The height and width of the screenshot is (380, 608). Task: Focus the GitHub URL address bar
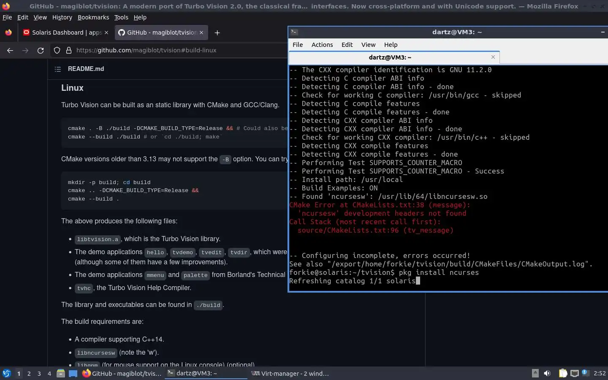(x=146, y=50)
